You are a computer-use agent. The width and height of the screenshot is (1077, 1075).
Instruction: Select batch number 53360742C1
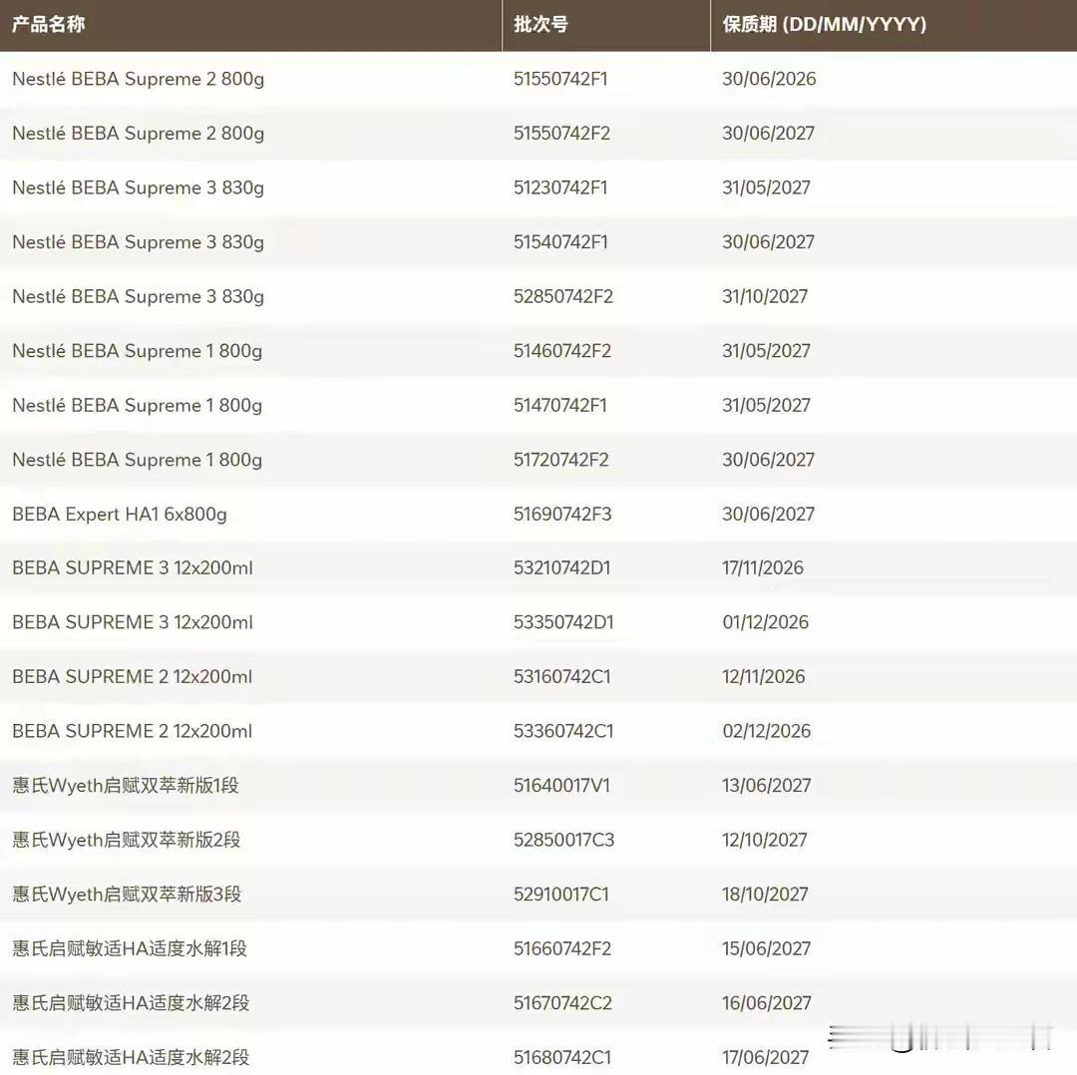point(563,731)
